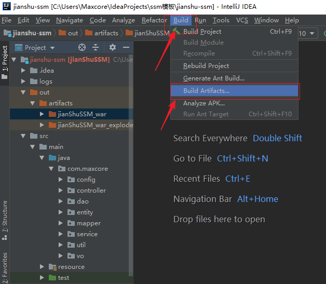Expand the jianShuSSM_war folder node
This screenshot has width=326, height=284.
coord(42,114)
